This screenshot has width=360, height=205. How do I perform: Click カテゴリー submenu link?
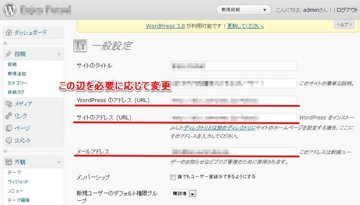click(17, 83)
